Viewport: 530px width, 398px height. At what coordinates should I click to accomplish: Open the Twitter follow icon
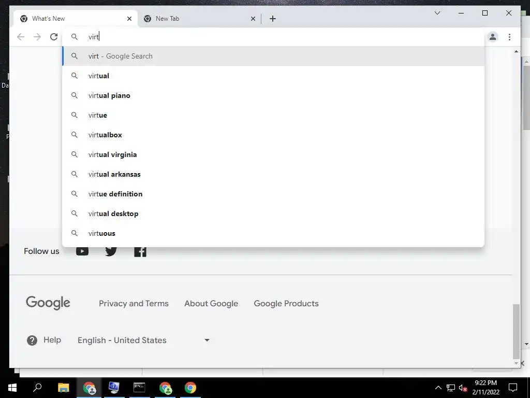click(x=111, y=251)
